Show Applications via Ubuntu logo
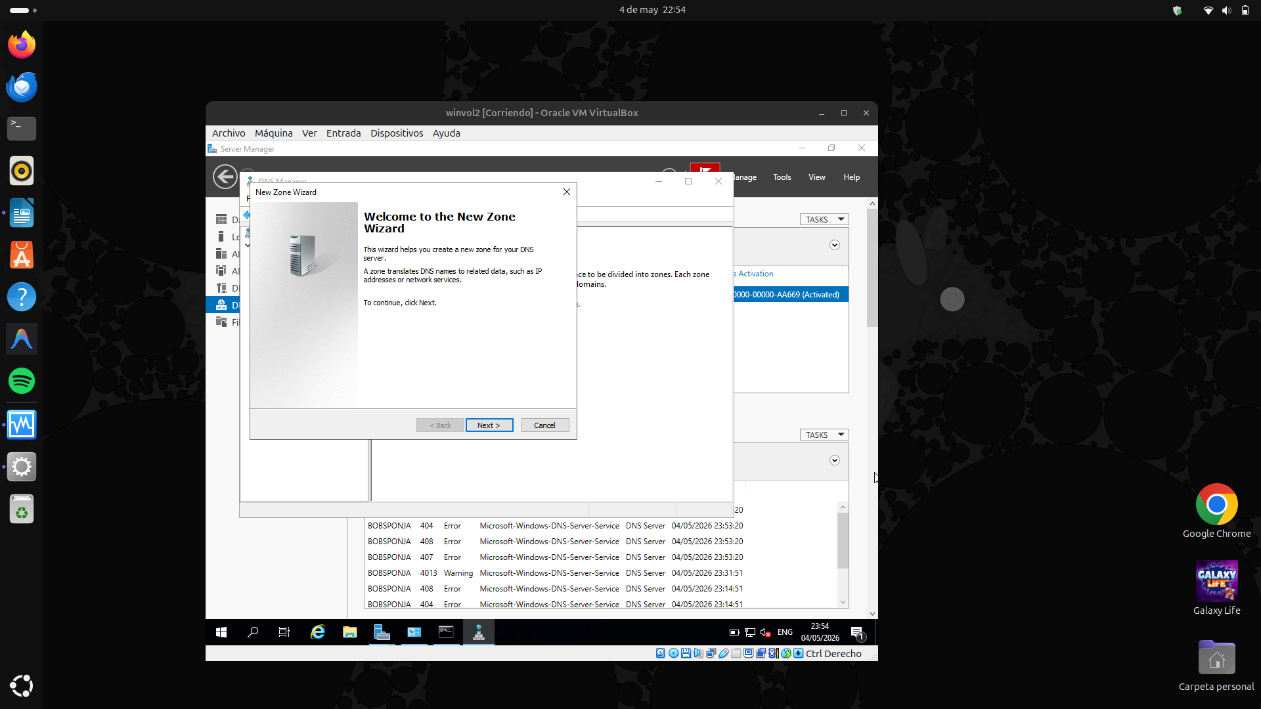This screenshot has width=1261, height=709. click(22, 686)
